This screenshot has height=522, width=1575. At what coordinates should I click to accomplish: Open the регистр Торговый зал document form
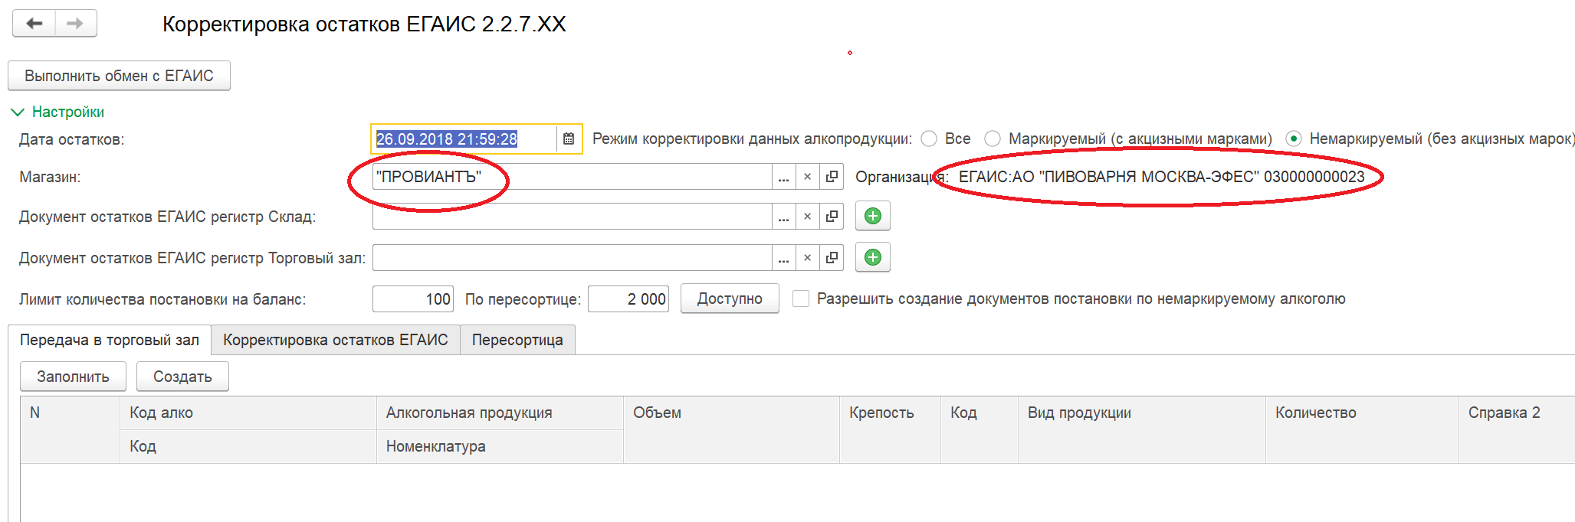(832, 258)
